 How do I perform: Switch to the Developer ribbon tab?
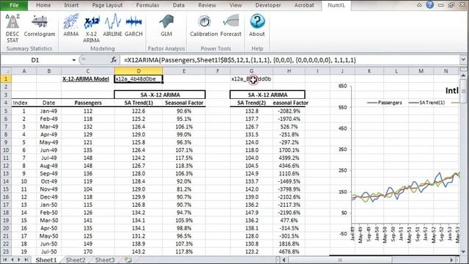[x=268, y=5]
